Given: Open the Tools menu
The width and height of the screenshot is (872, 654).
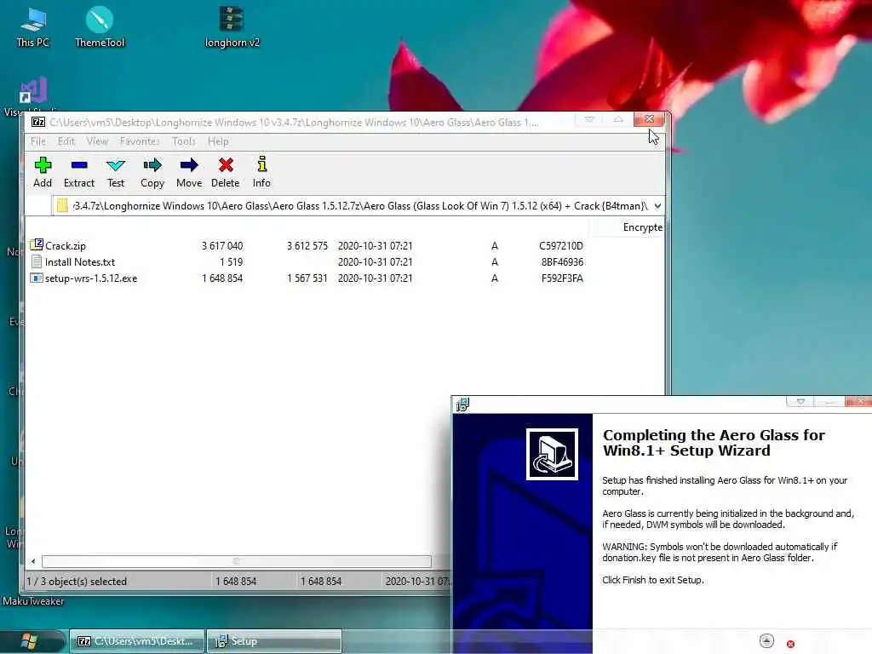Looking at the screenshot, I should tap(184, 141).
